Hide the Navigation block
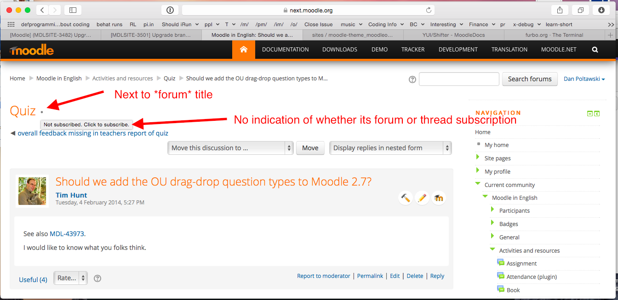This screenshot has height=300, width=618. coord(590,113)
